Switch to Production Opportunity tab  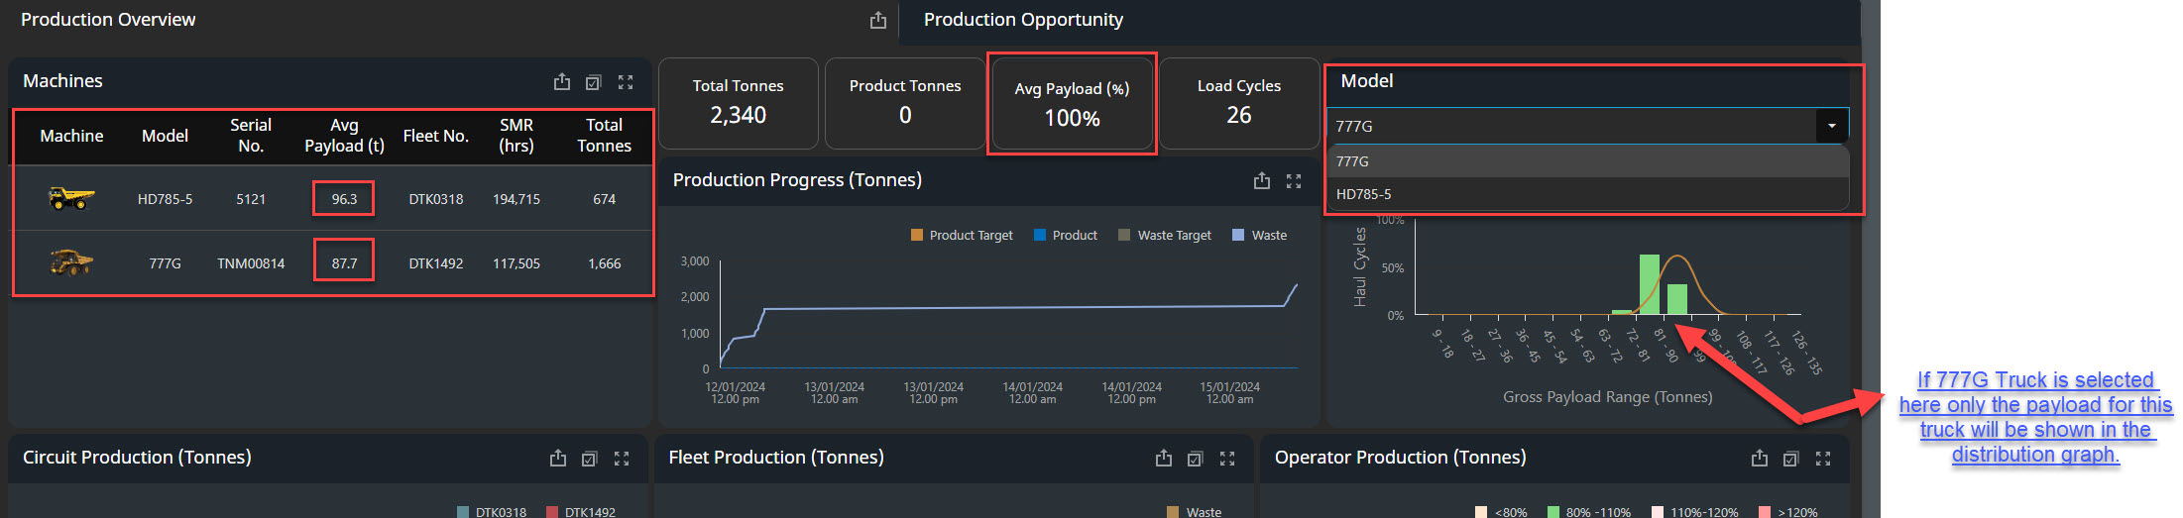coord(1023,20)
